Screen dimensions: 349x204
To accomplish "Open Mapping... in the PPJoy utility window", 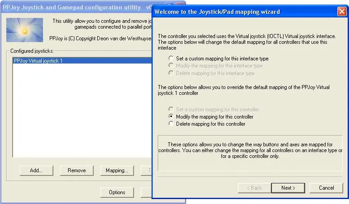I will [117, 170].
